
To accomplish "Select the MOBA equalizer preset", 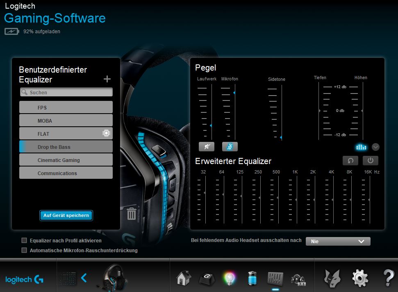I will click(x=66, y=121).
